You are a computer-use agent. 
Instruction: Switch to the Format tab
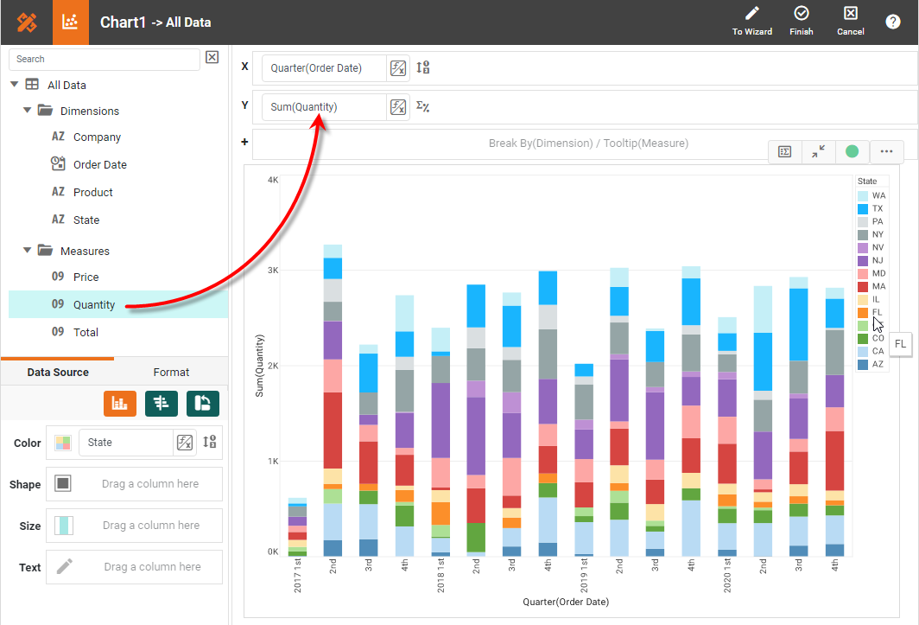click(x=171, y=372)
